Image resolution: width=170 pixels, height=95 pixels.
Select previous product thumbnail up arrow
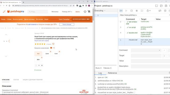[x=6, y=35]
